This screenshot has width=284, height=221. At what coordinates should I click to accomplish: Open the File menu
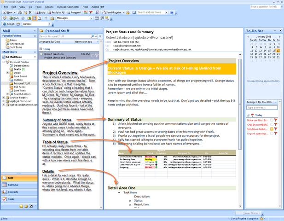(x=6, y=7)
